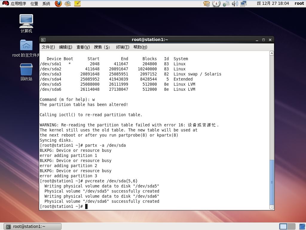The image size is (306, 230).
Task: Select the 回收站 trash desktop icon
Action: pos(26,72)
